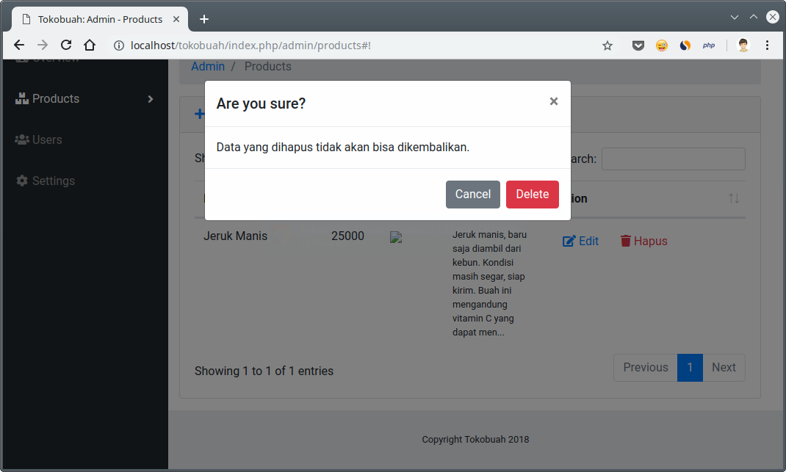The width and height of the screenshot is (786, 472).
Task: Reload the page with the refresh icon
Action: [65, 45]
